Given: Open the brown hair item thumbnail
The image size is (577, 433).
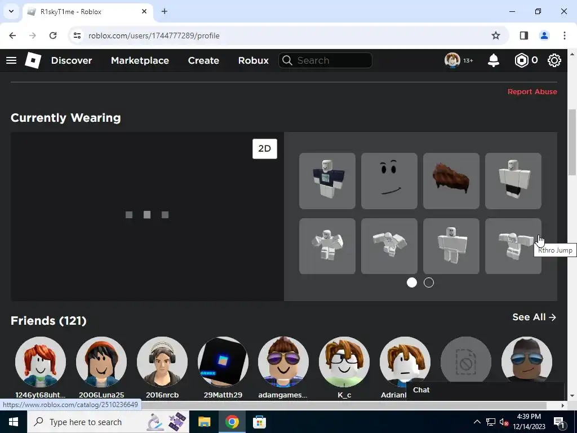Looking at the screenshot, I should tap(451, 181).
